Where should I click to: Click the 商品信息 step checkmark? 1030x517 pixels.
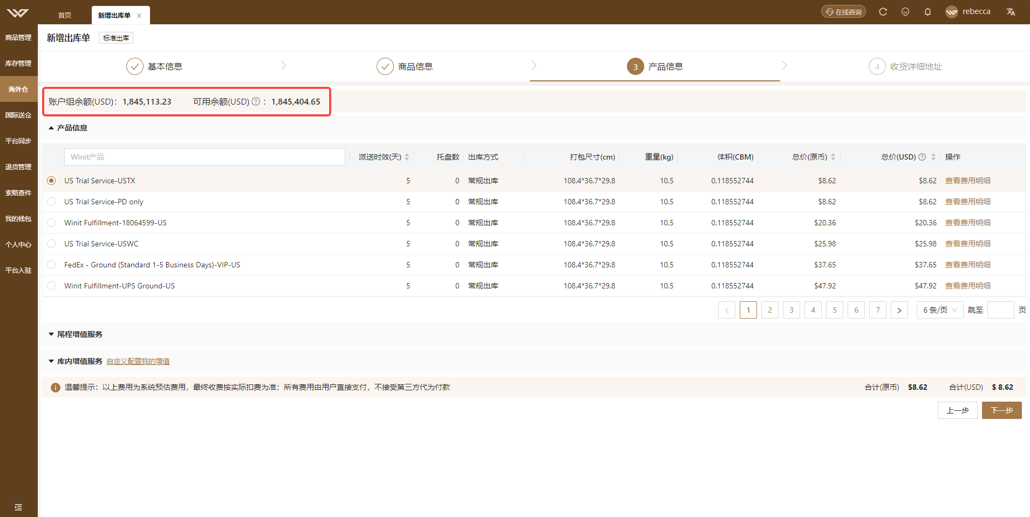click(385, 66)
